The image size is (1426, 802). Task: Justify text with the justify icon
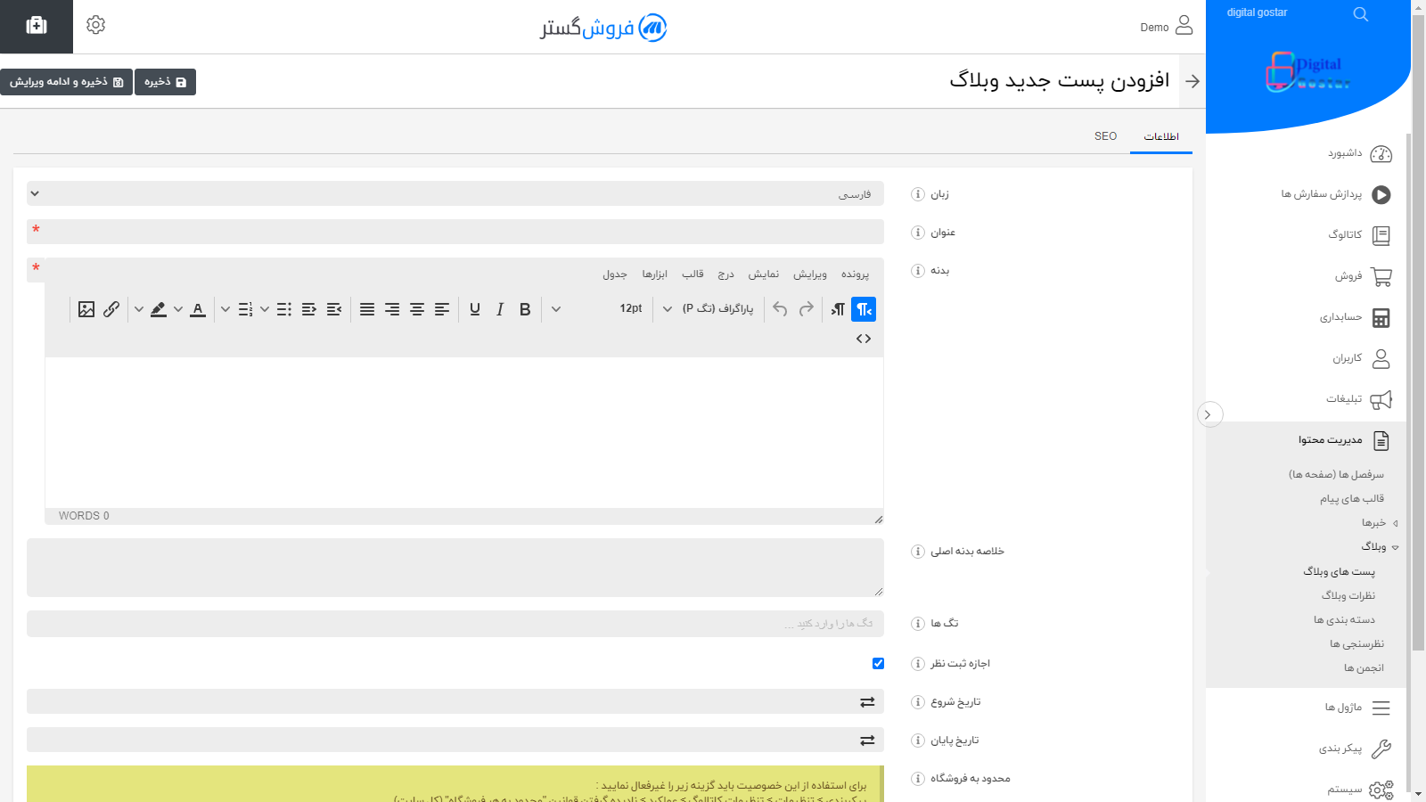(367, 309)
